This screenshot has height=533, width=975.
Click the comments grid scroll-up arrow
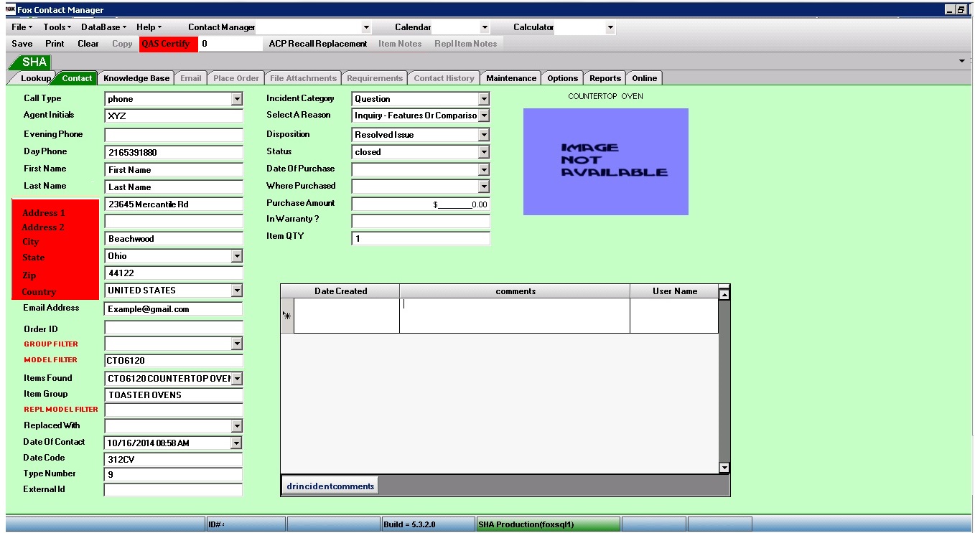tap(724, 293)
